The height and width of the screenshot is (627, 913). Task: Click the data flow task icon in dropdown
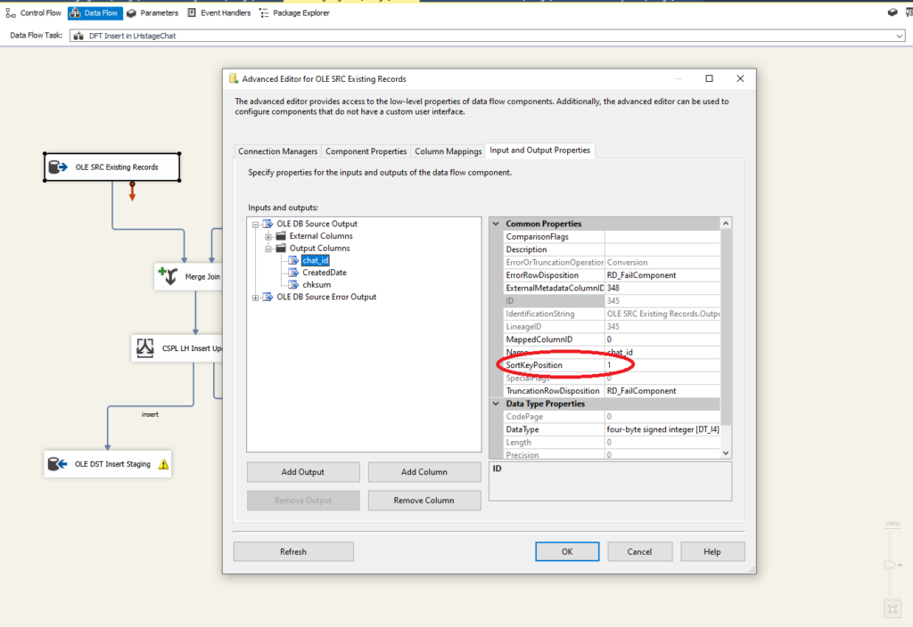[x=78, y=36]
